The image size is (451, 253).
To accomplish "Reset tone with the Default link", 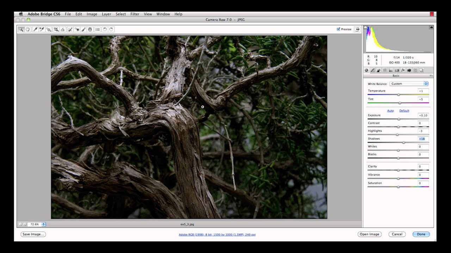I will (x=404, y=111).
